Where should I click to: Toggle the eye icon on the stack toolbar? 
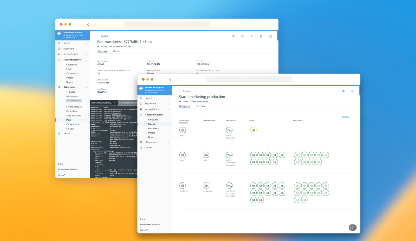tap(343, 91)
